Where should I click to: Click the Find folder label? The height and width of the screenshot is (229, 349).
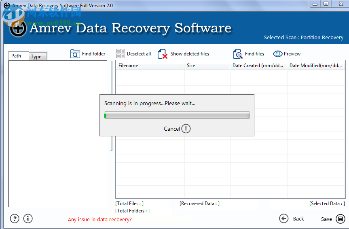click(93, 54)
